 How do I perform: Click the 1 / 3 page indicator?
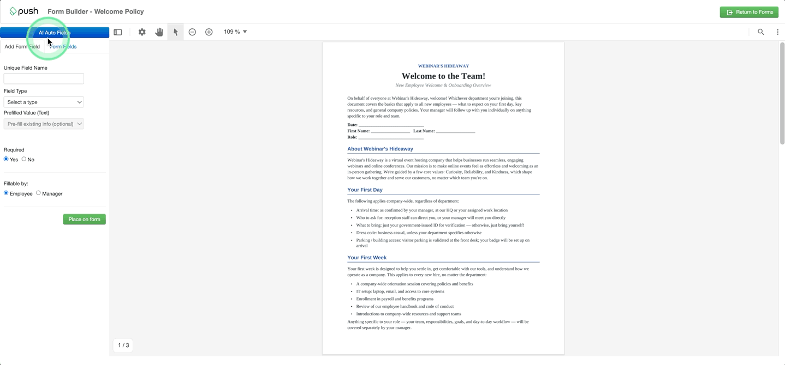(123, 345)
